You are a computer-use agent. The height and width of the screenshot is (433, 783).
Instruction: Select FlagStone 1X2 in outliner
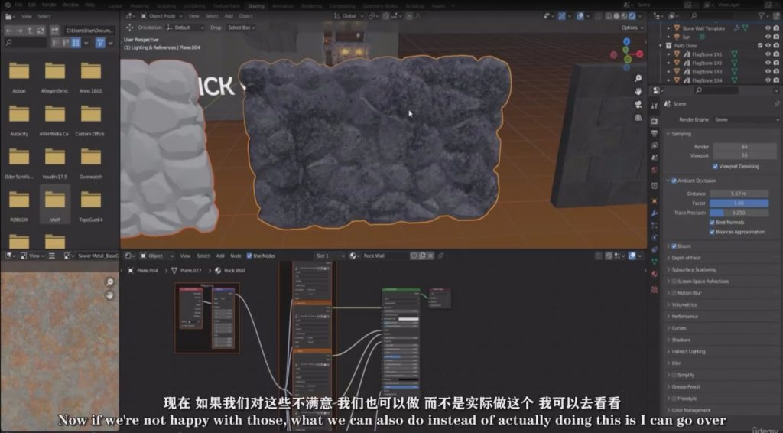click(706, 63)
